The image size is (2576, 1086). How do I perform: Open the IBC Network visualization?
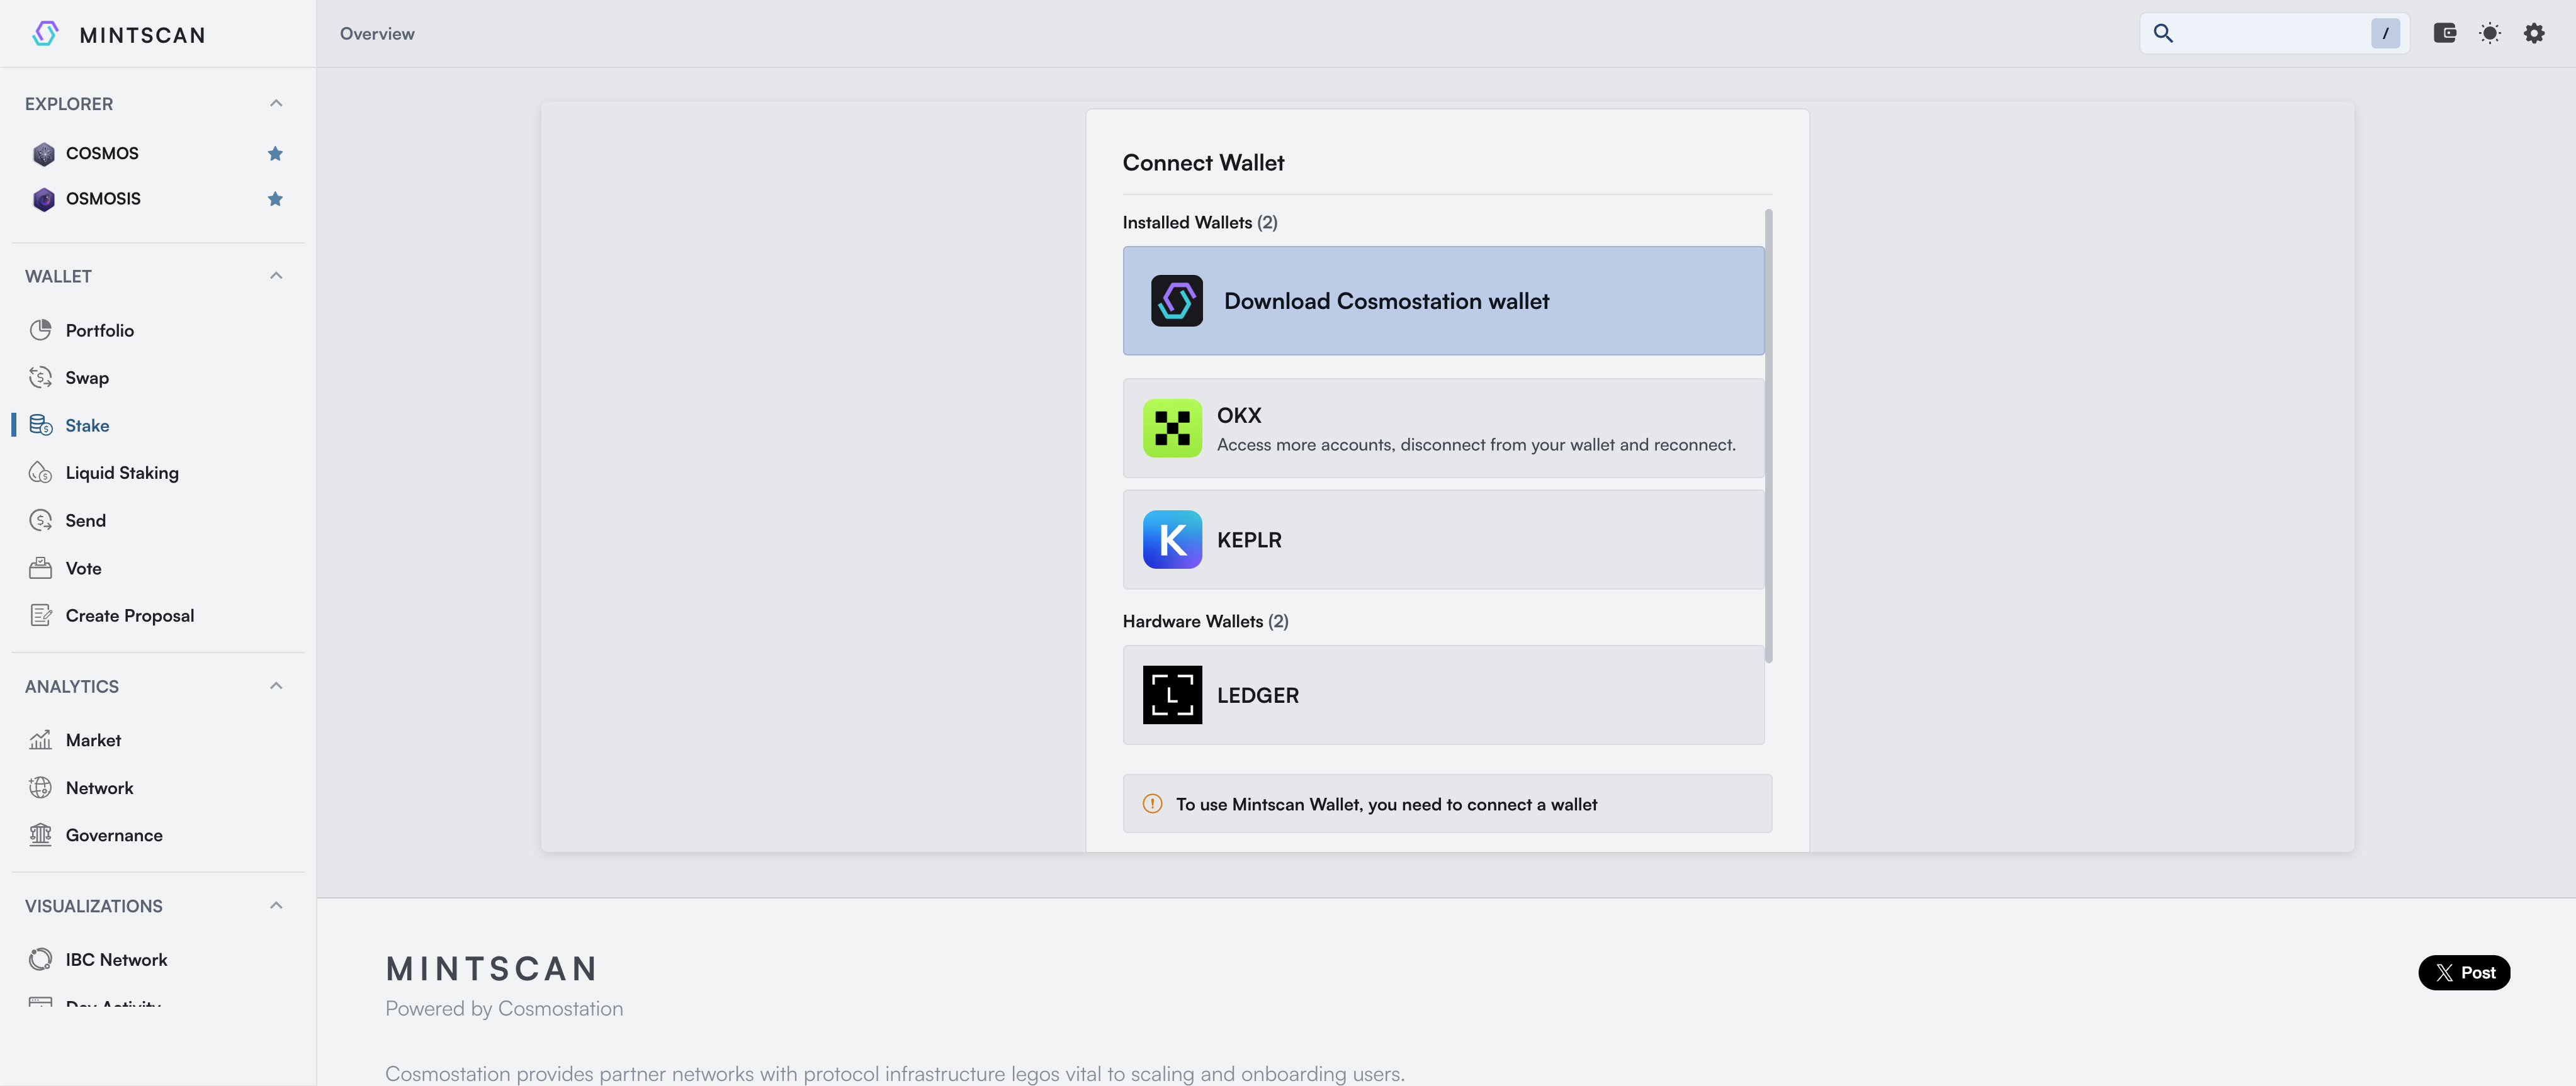tap(116, 958)
